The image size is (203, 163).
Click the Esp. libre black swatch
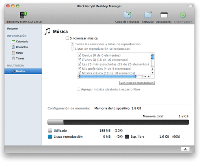click(127, 137)
